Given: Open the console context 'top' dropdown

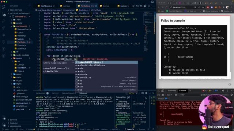Looking at the screenshot, I should click(169, 95).
